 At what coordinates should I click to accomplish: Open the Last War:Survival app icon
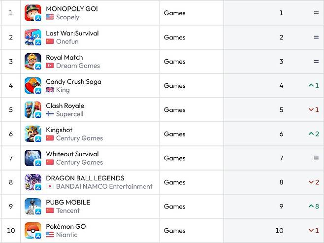point(32,37)
